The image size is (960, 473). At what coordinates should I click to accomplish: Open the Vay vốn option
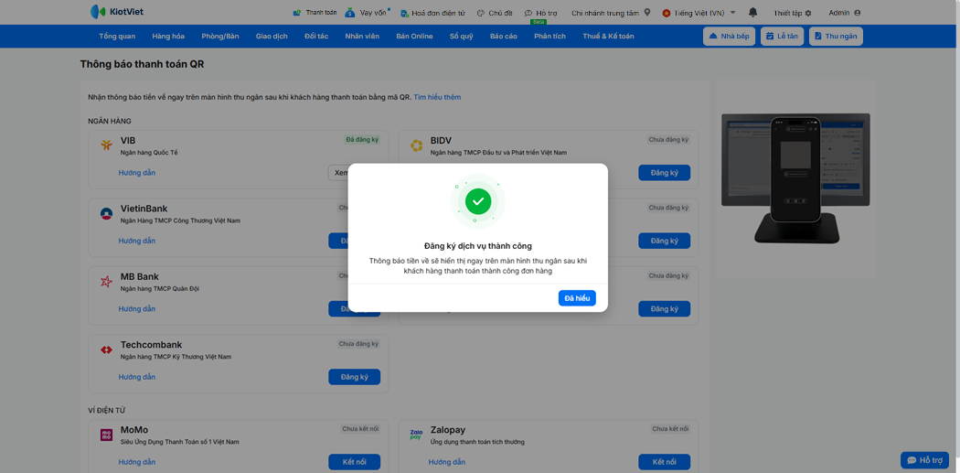(x=367, y=12)
